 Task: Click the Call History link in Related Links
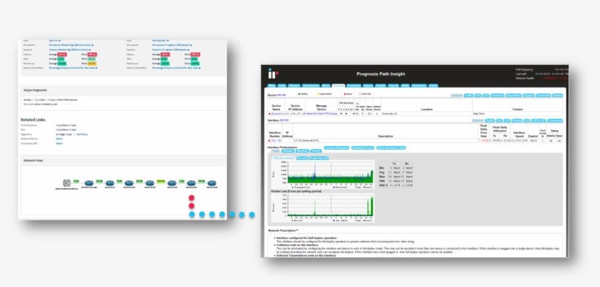[82, 134]
